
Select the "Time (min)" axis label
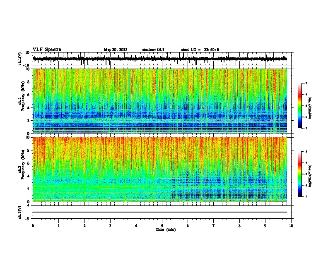[x=166, y=229]
